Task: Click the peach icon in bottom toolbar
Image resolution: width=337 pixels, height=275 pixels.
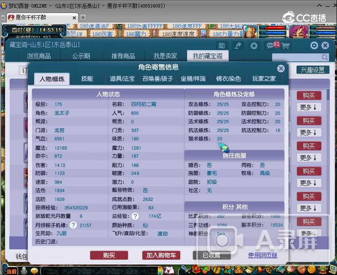Action: [x=290, y=270]
